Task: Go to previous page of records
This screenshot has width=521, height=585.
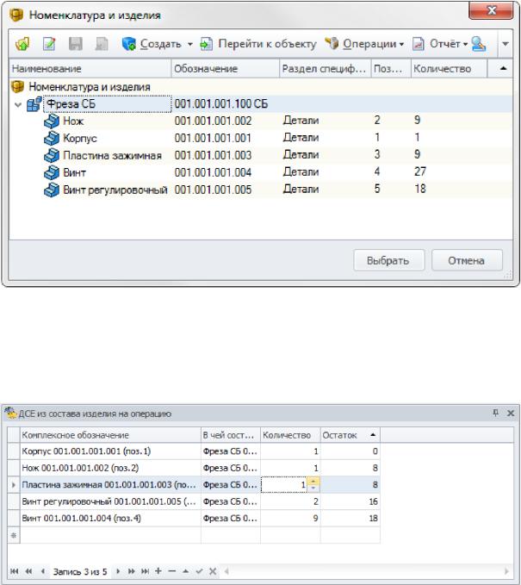Action: 28,571
